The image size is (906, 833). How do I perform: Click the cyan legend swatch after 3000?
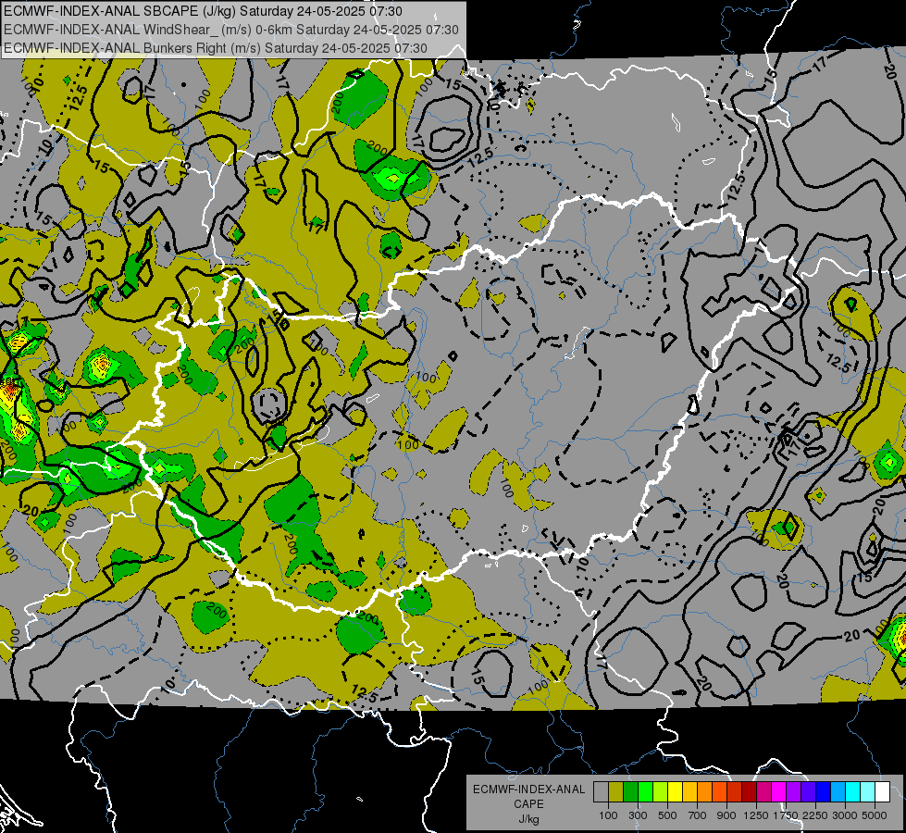click(x=853, y=792)
